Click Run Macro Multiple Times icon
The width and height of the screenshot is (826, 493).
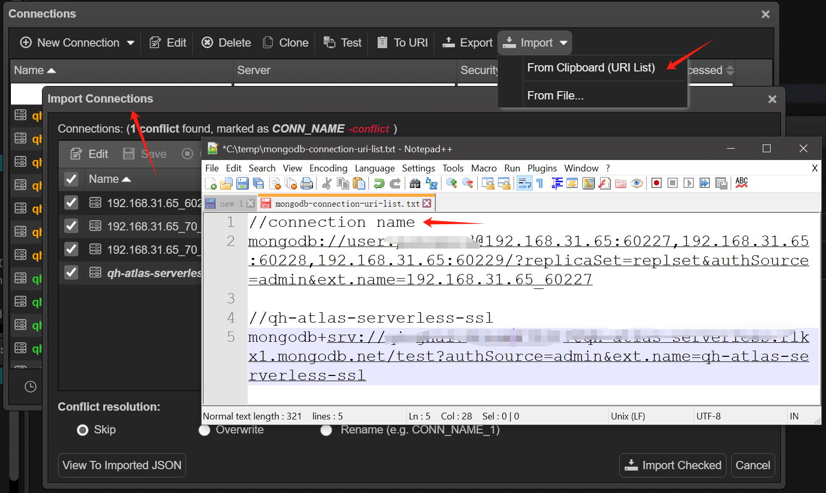[x=705, y=183]
